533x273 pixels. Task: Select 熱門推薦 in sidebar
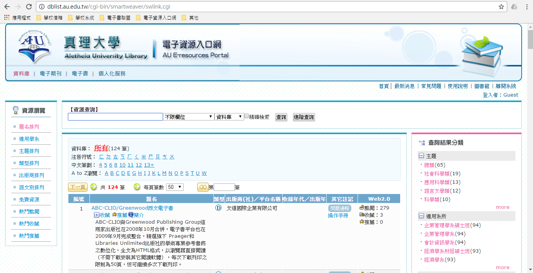(29, 236)
